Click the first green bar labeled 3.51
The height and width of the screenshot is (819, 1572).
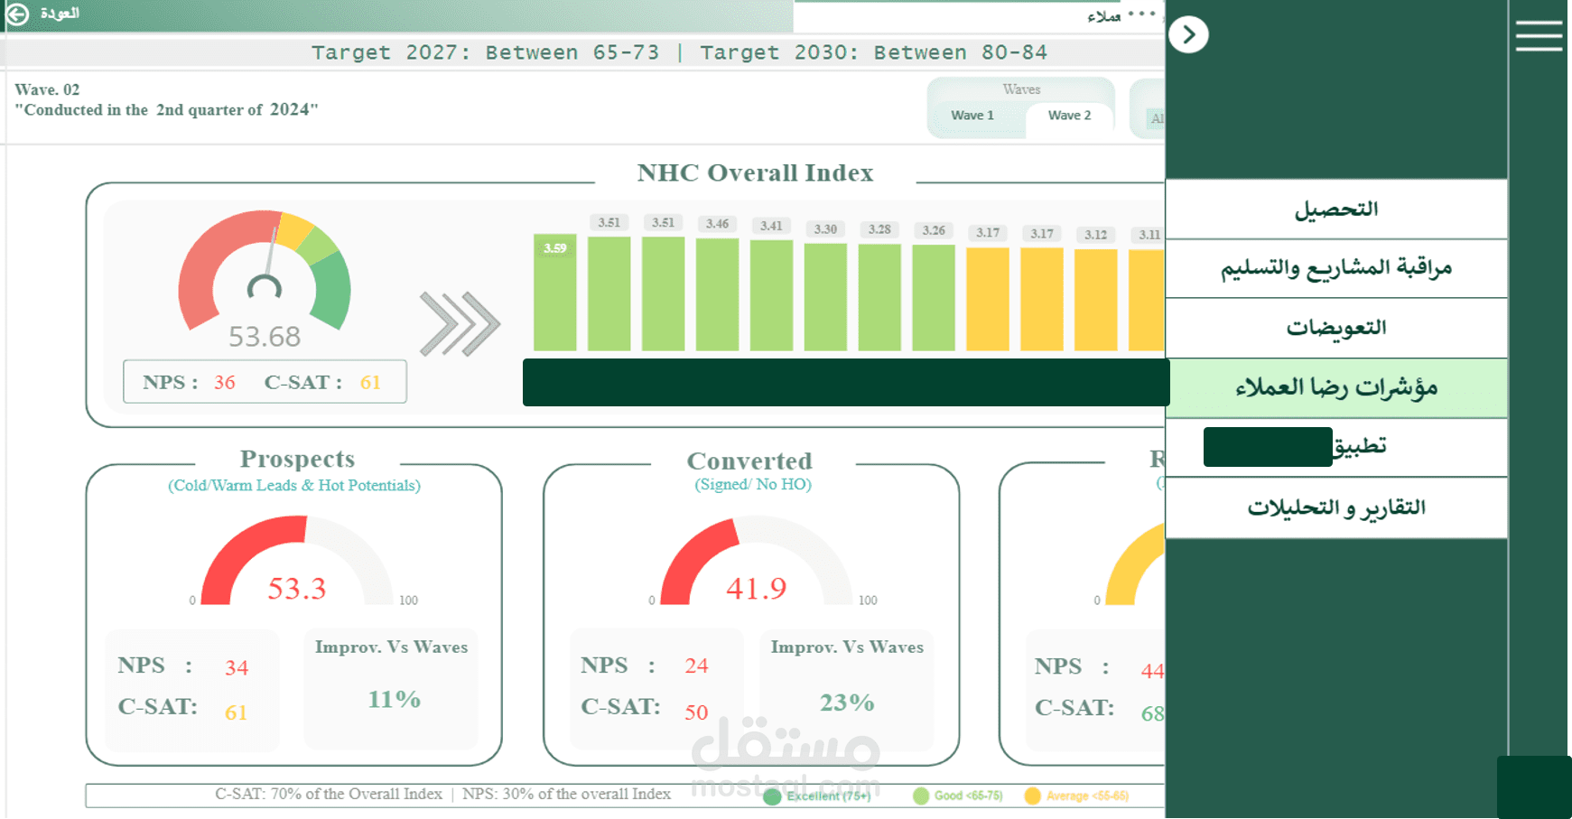click(609, 293)
